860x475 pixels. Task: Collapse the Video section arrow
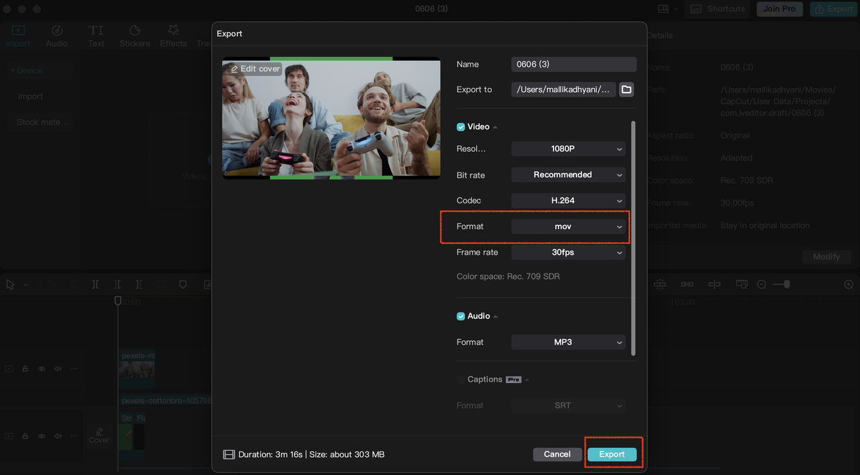(496, 127)
